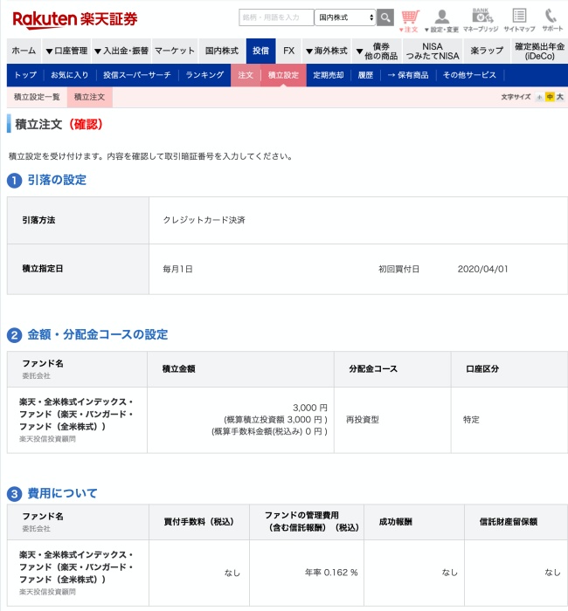568x611 pixels.
Task: Click the 2020/04/01 first purchase date
Action: (x=482, y=269)
